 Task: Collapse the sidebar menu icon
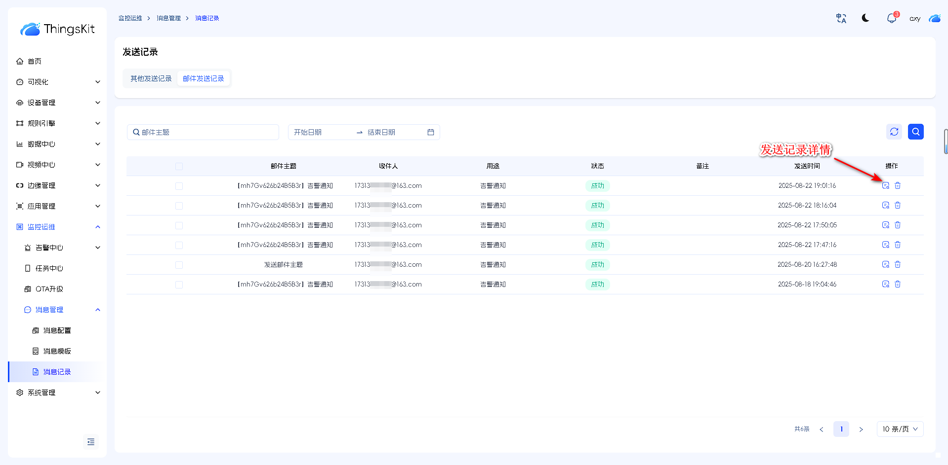point(91,442)
